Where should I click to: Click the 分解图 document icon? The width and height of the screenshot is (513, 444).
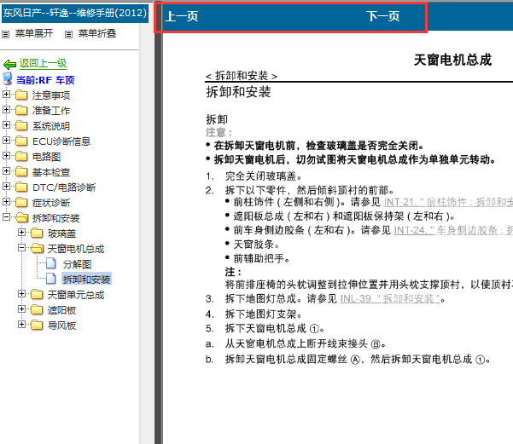click(x=51, y=263)
